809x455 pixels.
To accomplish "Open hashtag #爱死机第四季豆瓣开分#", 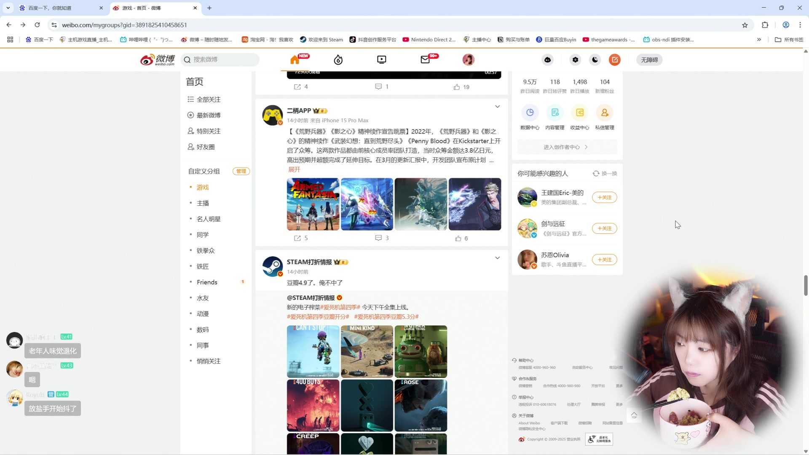I will click(x=318, y=317).
